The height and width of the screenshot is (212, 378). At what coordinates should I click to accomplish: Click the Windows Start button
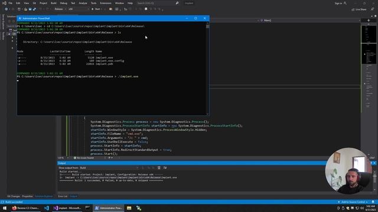coord(5,208)
